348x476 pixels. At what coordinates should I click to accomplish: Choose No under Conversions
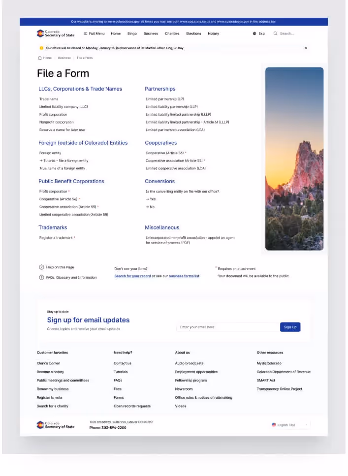[x=150, y=207]
